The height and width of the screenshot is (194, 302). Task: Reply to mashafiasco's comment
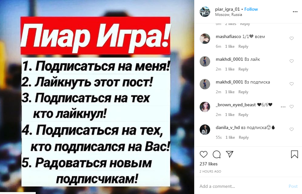coord(243,46)
